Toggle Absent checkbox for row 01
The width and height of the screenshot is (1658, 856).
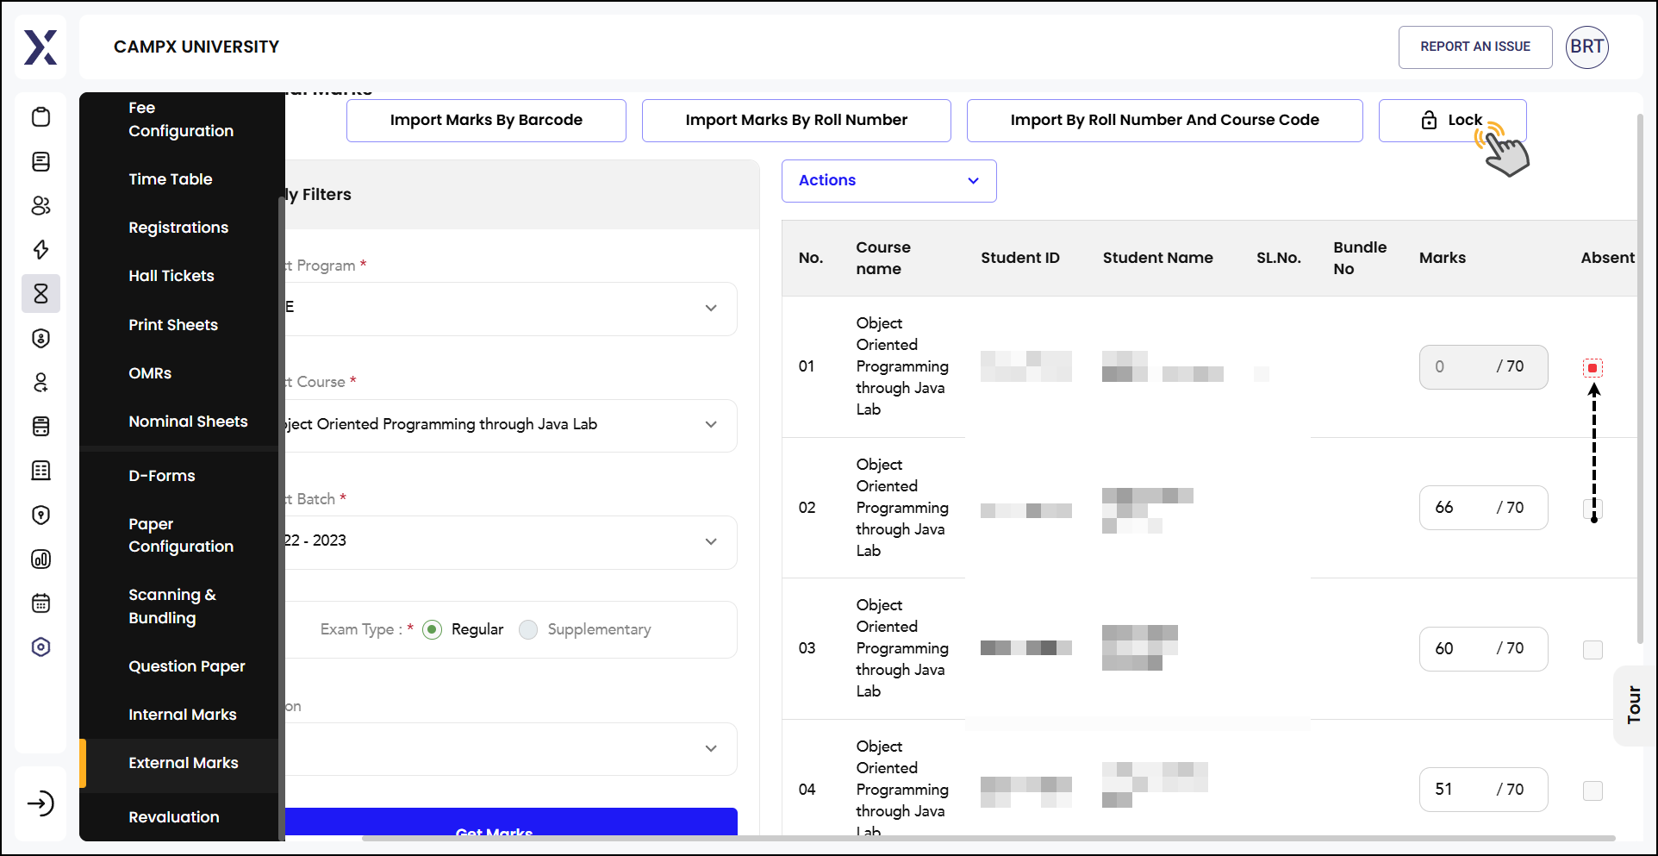click(x=1593, y=368)
